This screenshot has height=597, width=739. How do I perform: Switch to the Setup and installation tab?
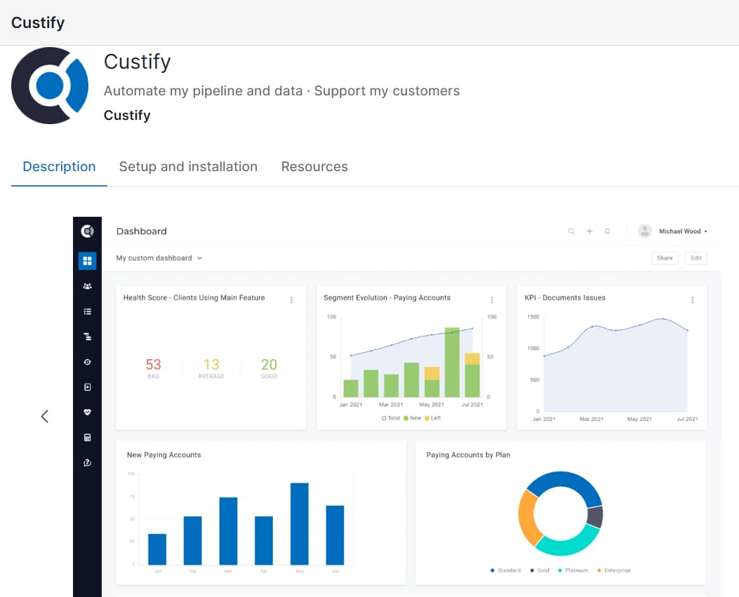[x=188, y=166]
